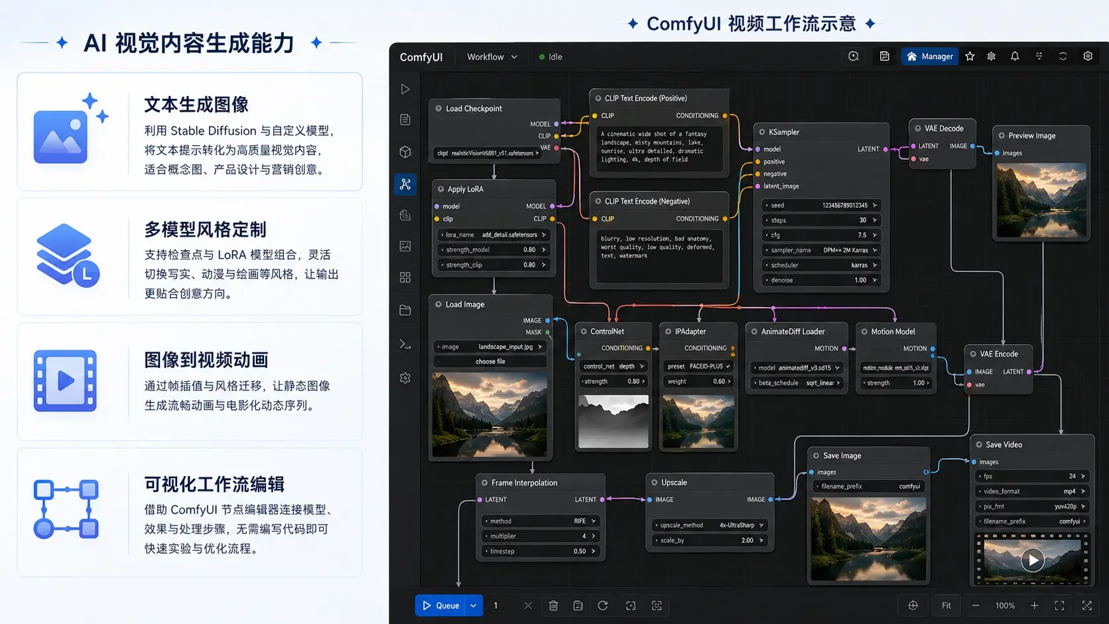
Task: Click the 100% zoom level text
Action: (x=1005, y=605)
